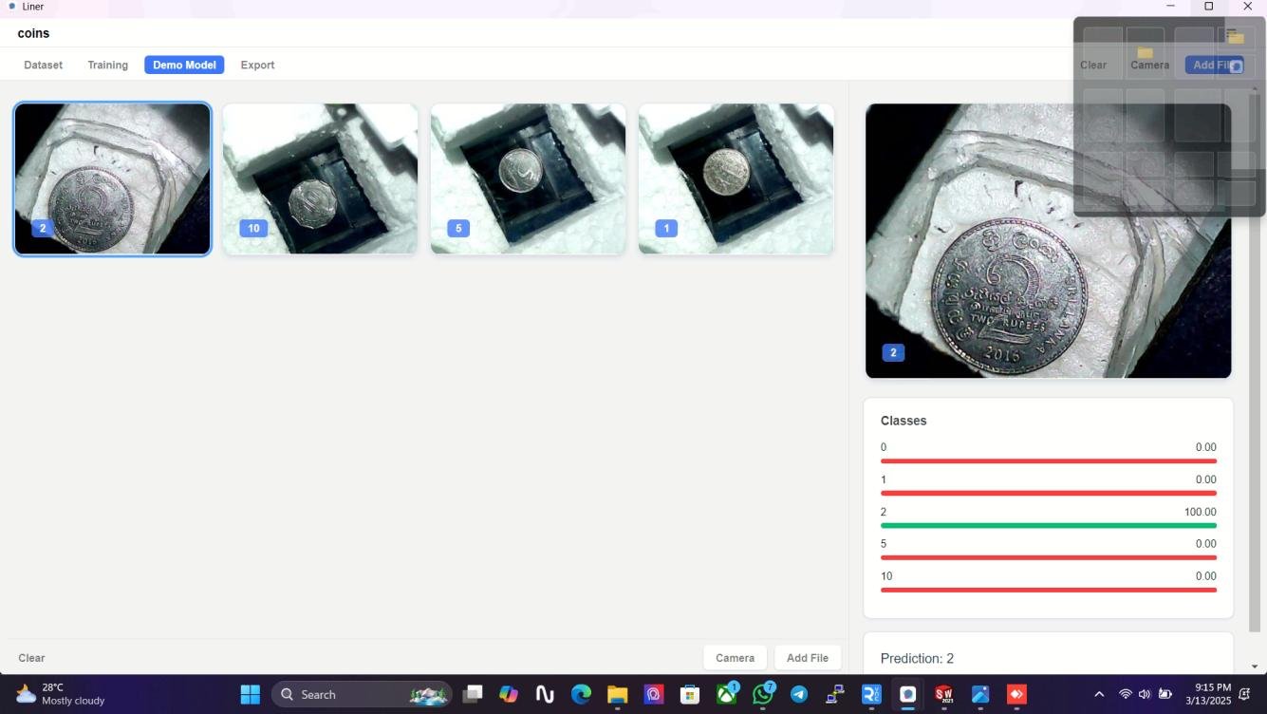
Task: Click the Classes panel heading
Action: click(904, 421)
